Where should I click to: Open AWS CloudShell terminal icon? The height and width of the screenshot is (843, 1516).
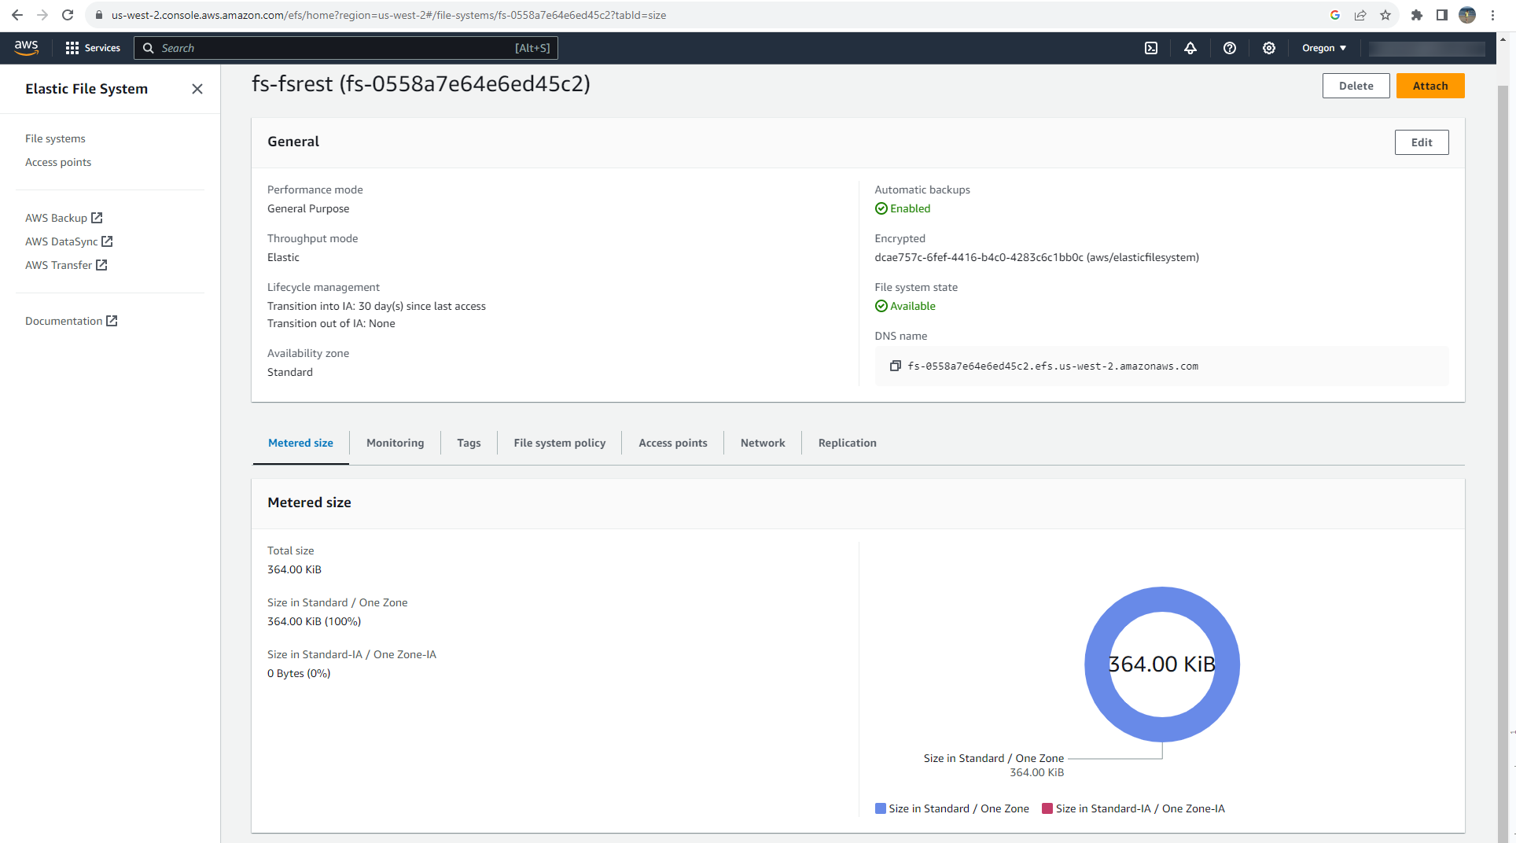tap(1151, 48)
